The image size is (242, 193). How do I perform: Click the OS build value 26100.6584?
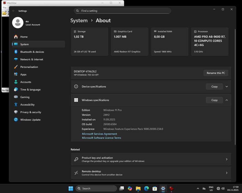(110, 124)
